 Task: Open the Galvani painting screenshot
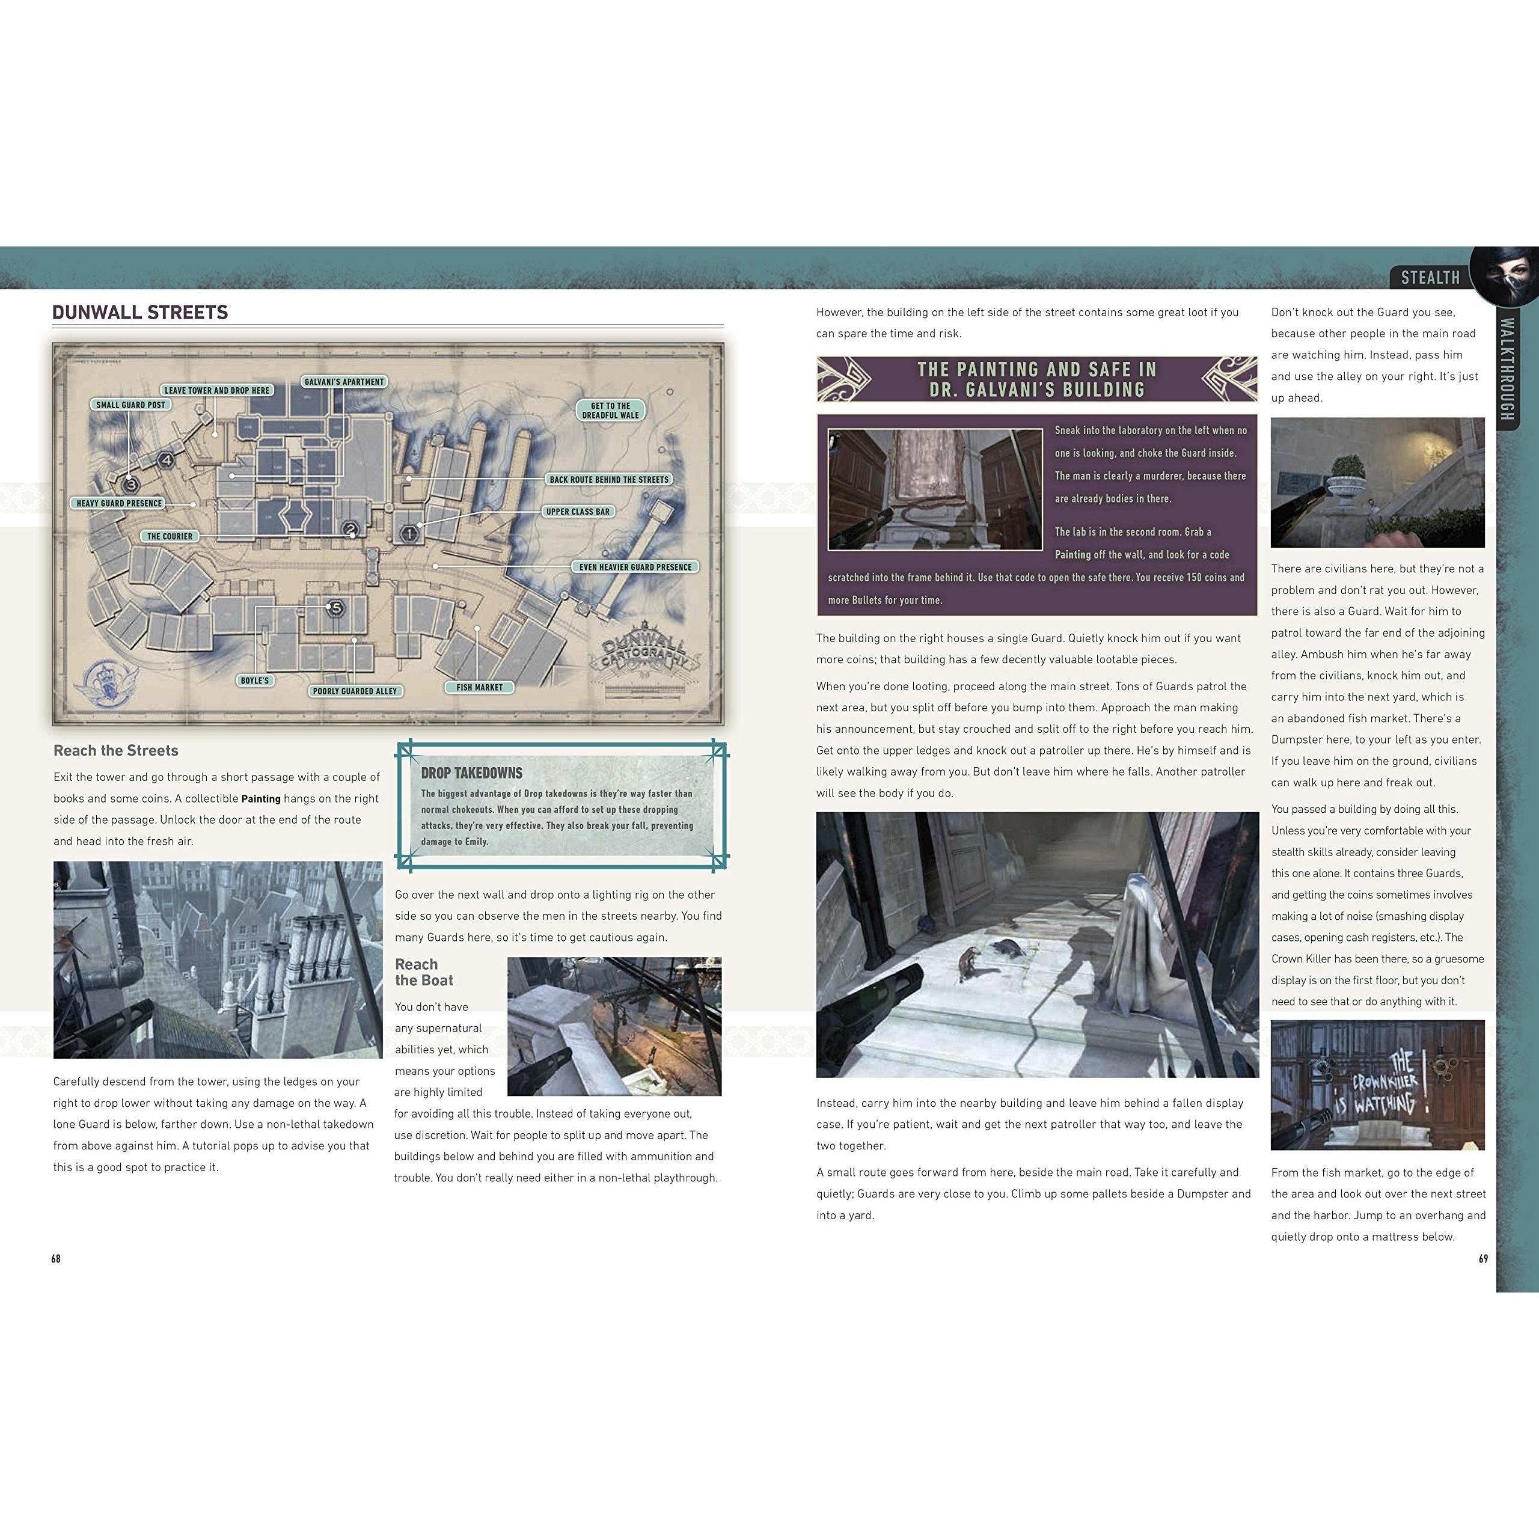point(935,489)
